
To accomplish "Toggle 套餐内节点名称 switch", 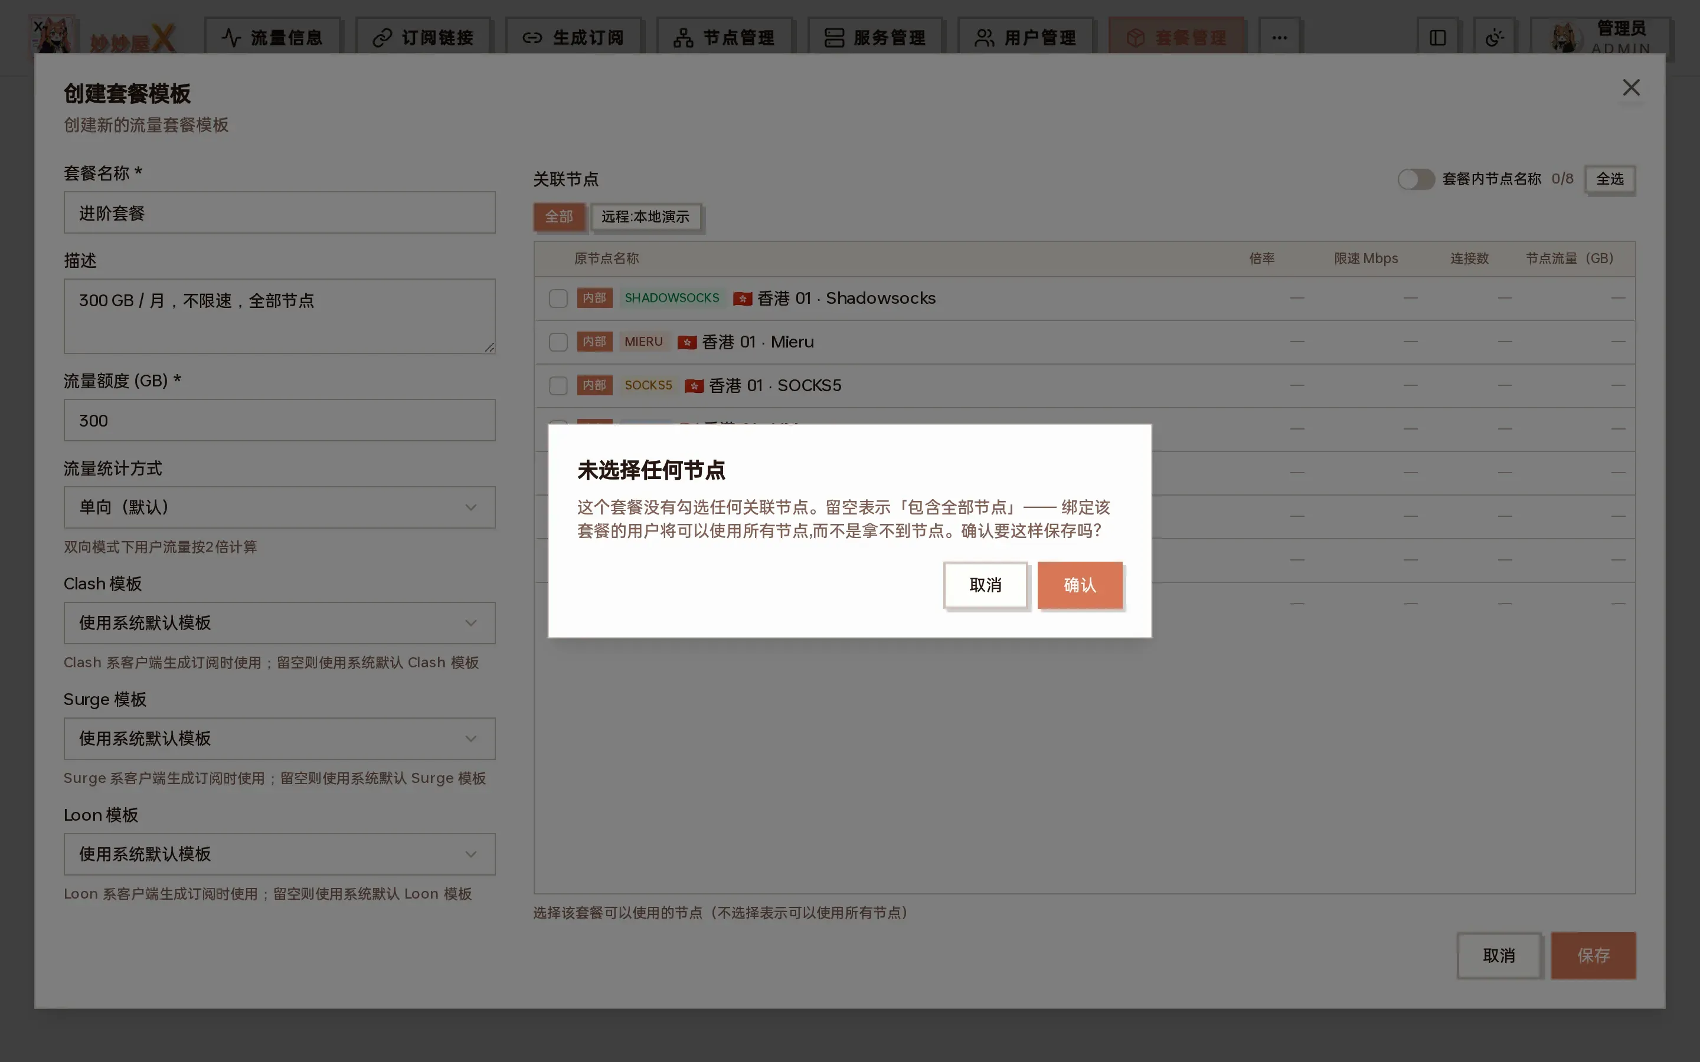I will [1415, 179].
